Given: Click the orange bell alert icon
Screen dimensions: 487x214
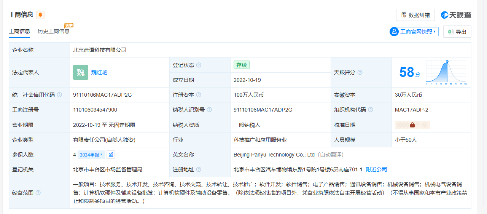Looking at the screenshot, I should pos(40,15).
